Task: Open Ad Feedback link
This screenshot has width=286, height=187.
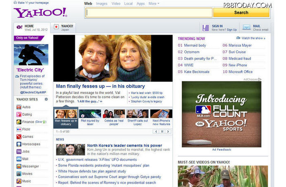Action: [x=222, y=150]
